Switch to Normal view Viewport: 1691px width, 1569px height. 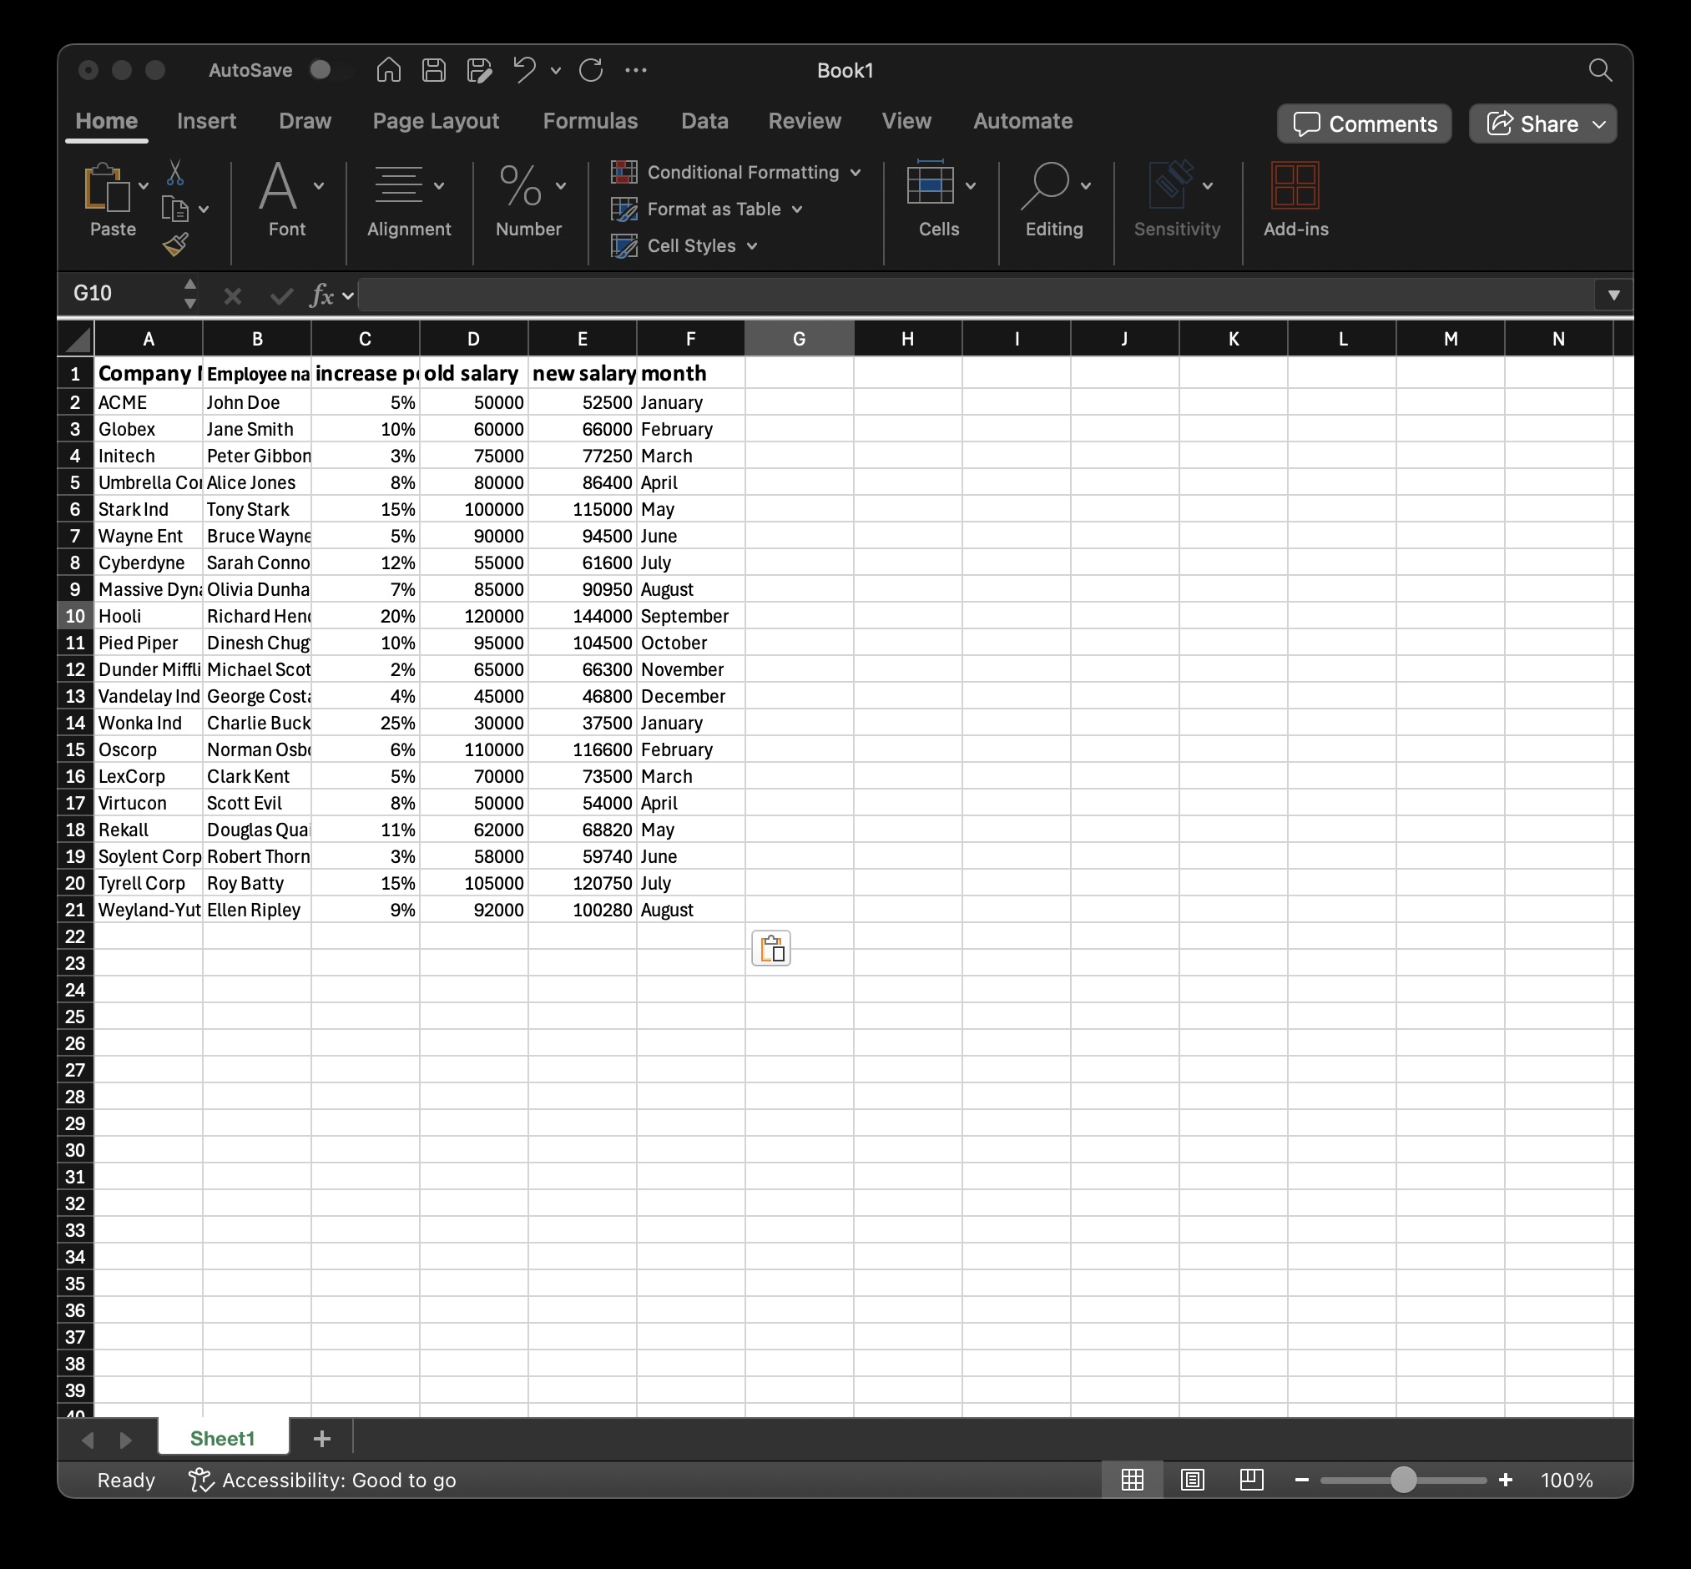pos(1133,1480)
